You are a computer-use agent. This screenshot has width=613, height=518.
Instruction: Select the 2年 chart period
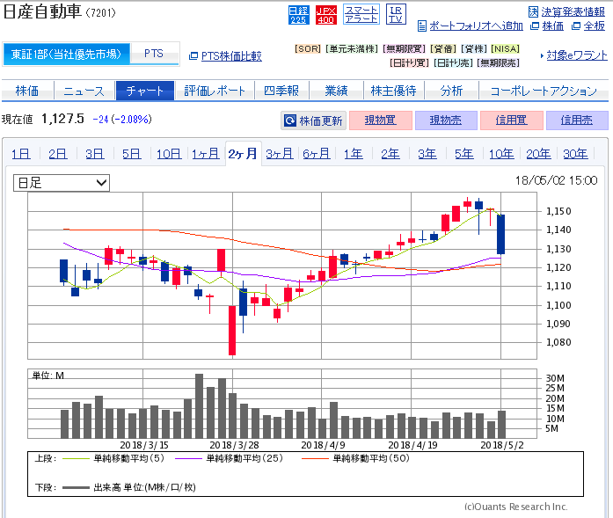390,154
